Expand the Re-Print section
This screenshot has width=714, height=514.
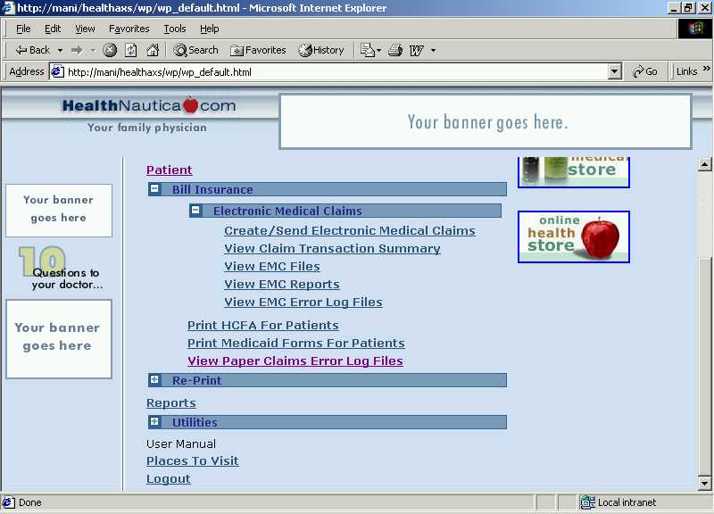pos(154,379)
